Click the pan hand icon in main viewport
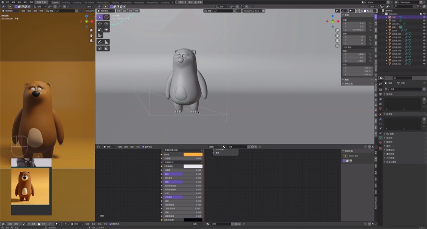The image size is (427, 229). pyautogui.click(x=337, y=35)
